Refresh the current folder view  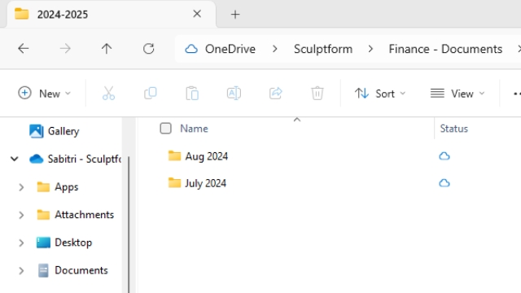(148, 49)
